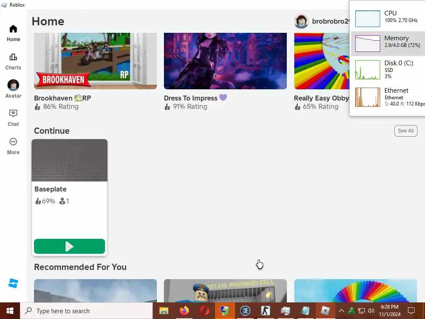Open the Dress To Impress thumbnail
The height and width of the screenshot is (319, 425).
(225, 61)
